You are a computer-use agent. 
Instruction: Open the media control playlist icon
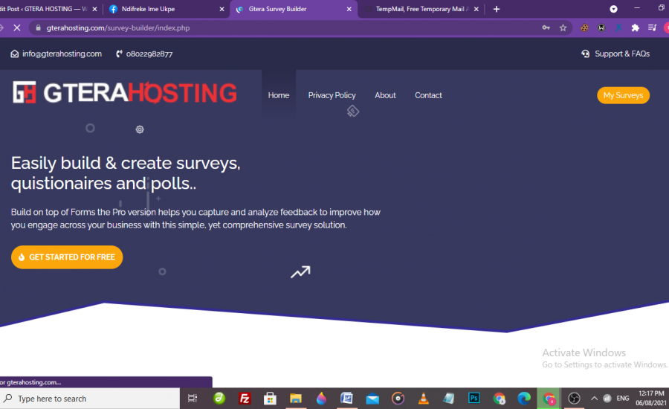click(652, 28)
